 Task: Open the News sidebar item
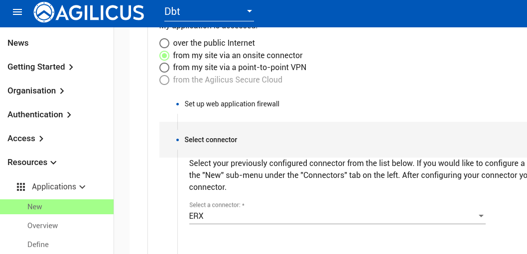18,43
